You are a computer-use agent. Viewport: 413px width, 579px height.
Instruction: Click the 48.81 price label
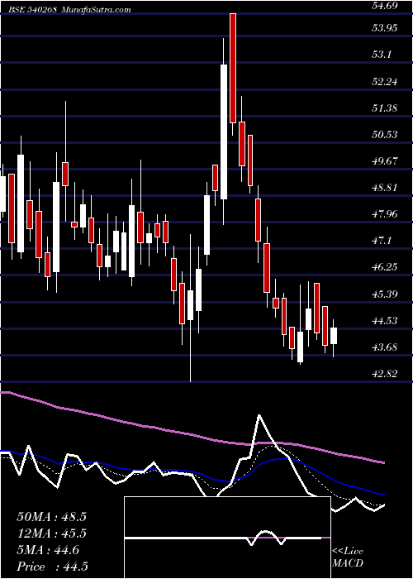click(386, 188)
